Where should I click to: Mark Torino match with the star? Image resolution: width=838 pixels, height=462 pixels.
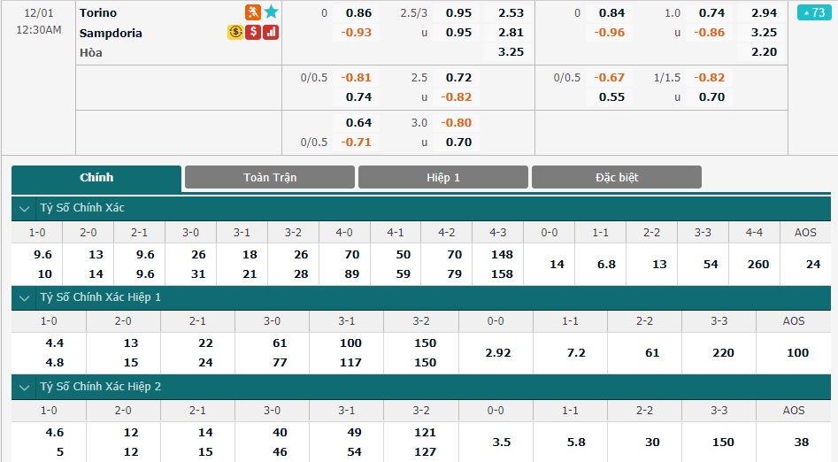point(271,12)
